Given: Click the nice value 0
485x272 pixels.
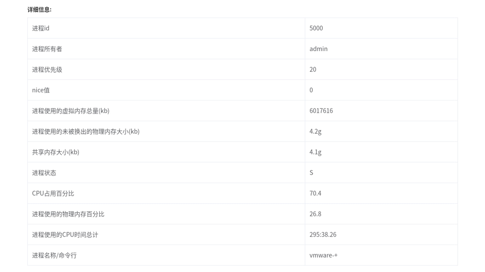Looking at the screenshot, I should (311, 90).
